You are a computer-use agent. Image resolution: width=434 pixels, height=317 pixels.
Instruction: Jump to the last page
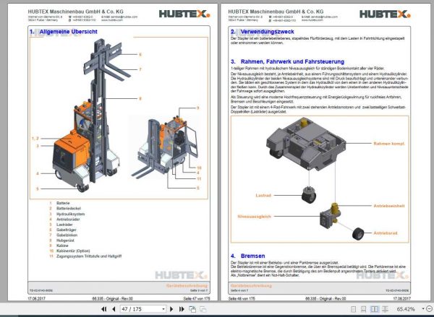point(182,309)
